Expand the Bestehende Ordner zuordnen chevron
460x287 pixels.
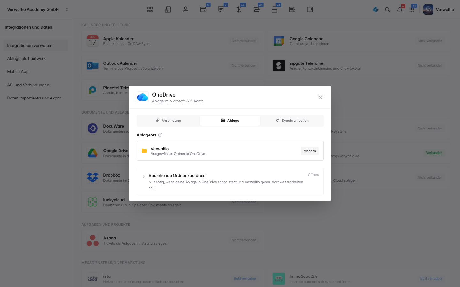coord(144,177)
